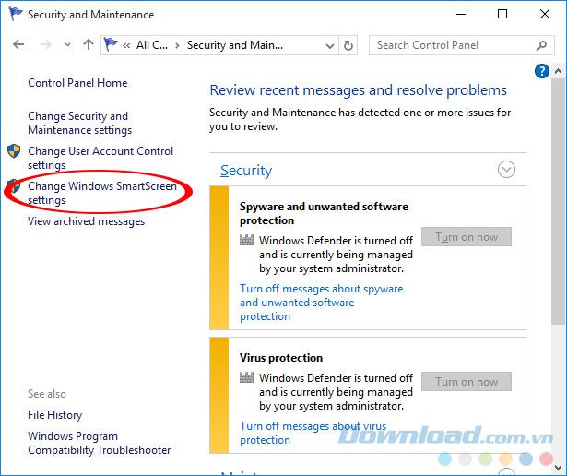Image resolution: width=567 pixels, height=476 pixels.
Task: Go up one level with the Up arrow
Action: [x=89, y=44]
